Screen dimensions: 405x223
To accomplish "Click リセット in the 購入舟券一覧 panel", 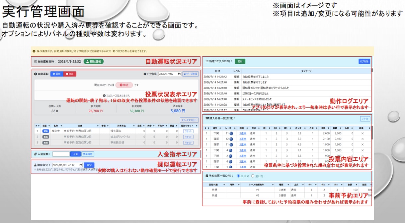I will tap(365, 119).
